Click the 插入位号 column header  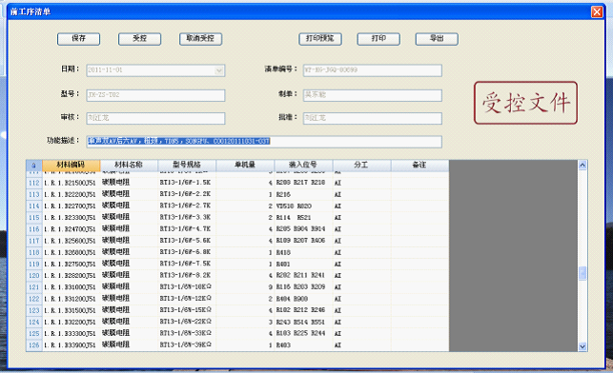303,165
